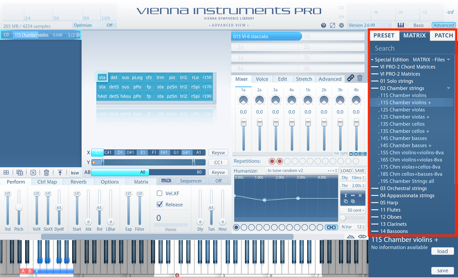This screenshot has height=278, width=458.
Task: Select 12S Chamber violas matrix
Action: point(402,110)
